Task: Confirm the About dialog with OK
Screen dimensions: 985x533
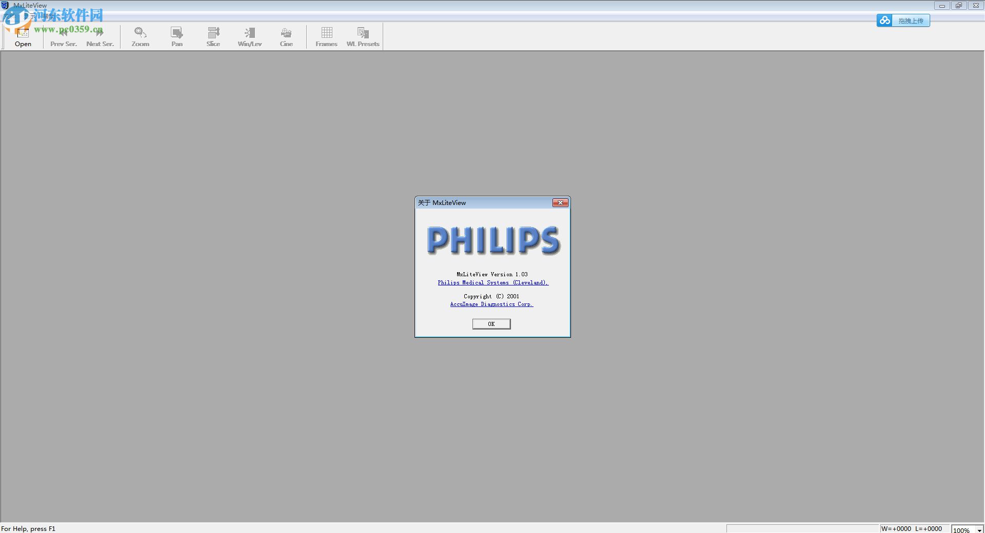Action: tap(491, 323)
